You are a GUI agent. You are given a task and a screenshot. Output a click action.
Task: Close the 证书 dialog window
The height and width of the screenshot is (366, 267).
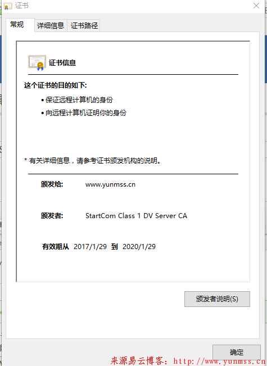click(x=256, y=6)
